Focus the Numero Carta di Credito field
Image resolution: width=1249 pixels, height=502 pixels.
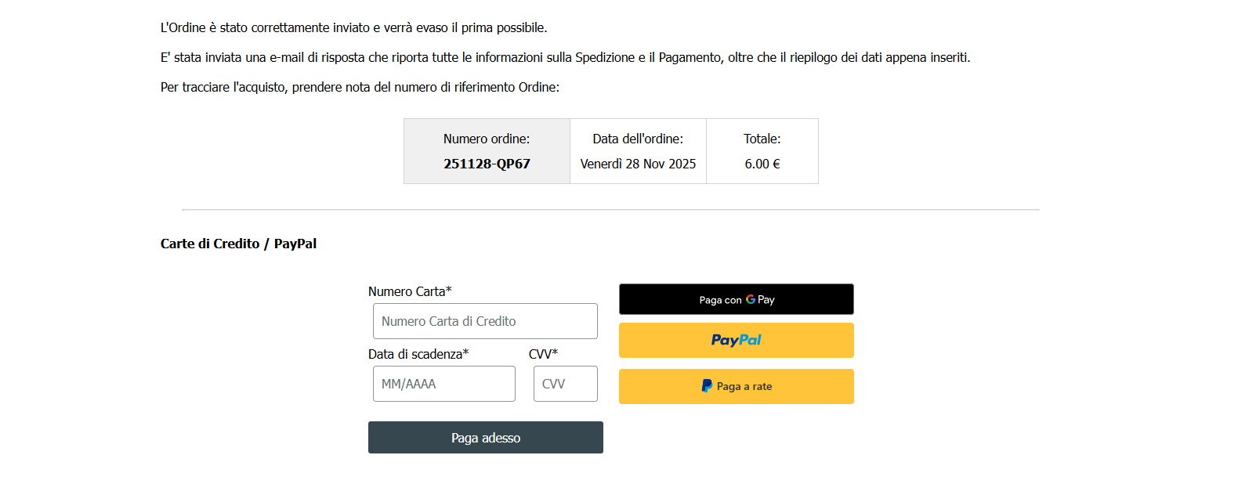tap(485, 321)
